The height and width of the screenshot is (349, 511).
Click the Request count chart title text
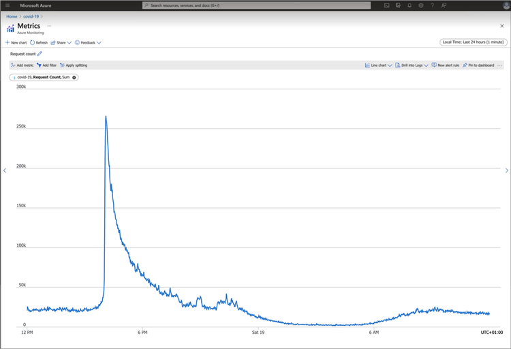pyautogui.click(x=22, y=54)
